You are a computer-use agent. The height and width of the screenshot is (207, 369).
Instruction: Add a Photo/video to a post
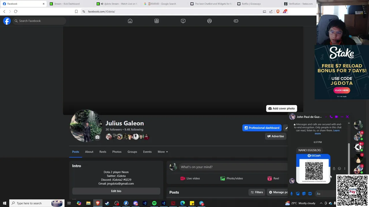tap(231, 178)
